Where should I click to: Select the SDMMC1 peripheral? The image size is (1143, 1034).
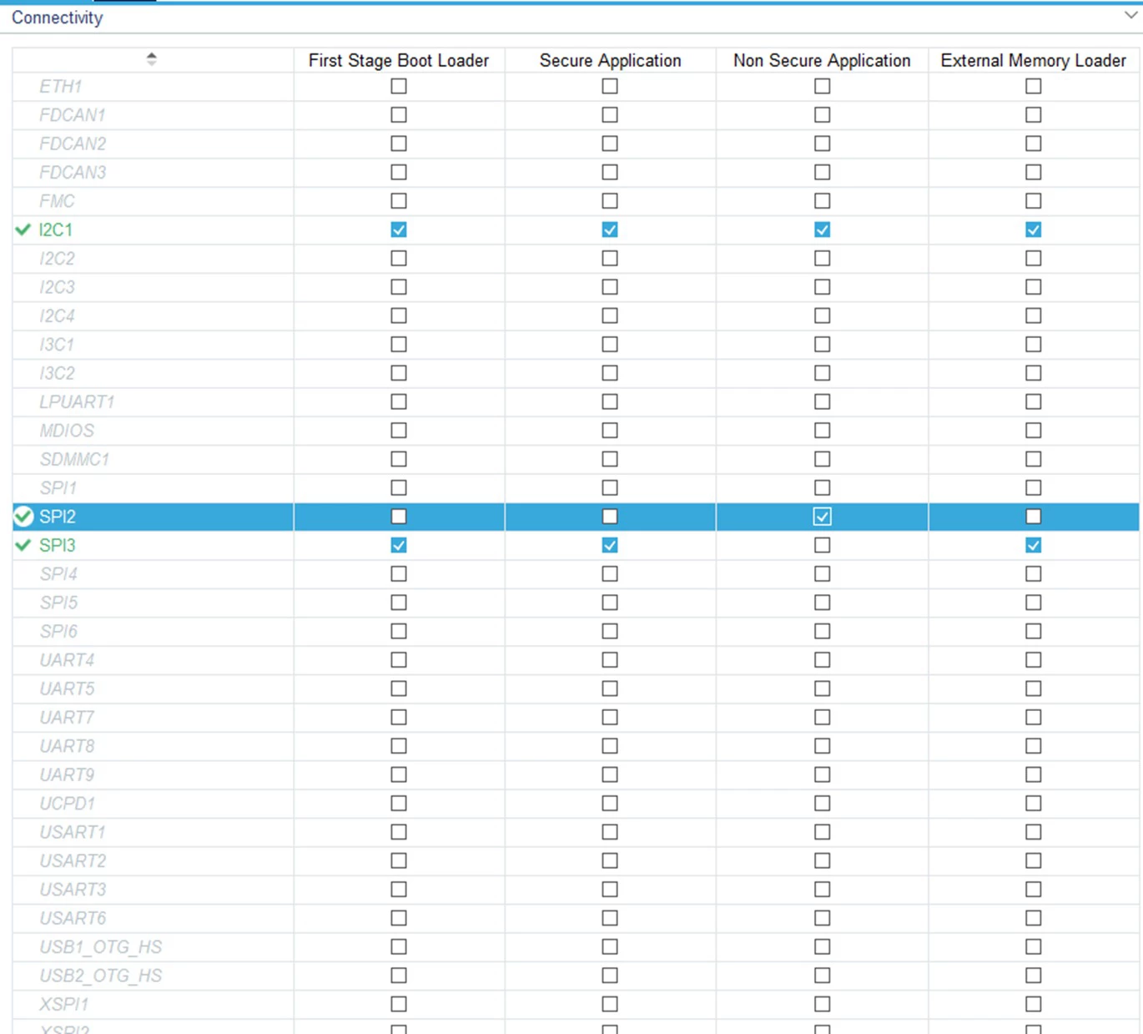74,459
